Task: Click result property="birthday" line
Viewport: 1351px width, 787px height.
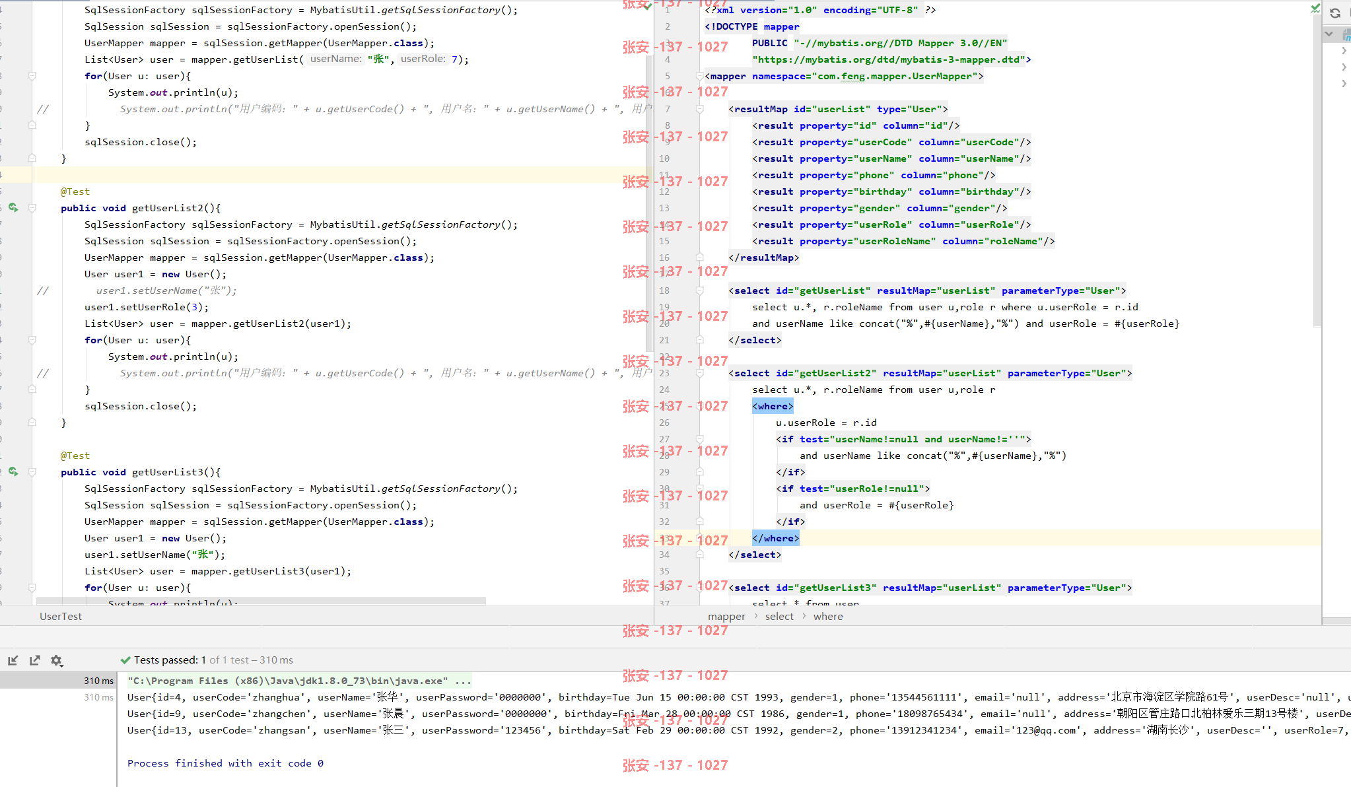Action: point(891,191)
